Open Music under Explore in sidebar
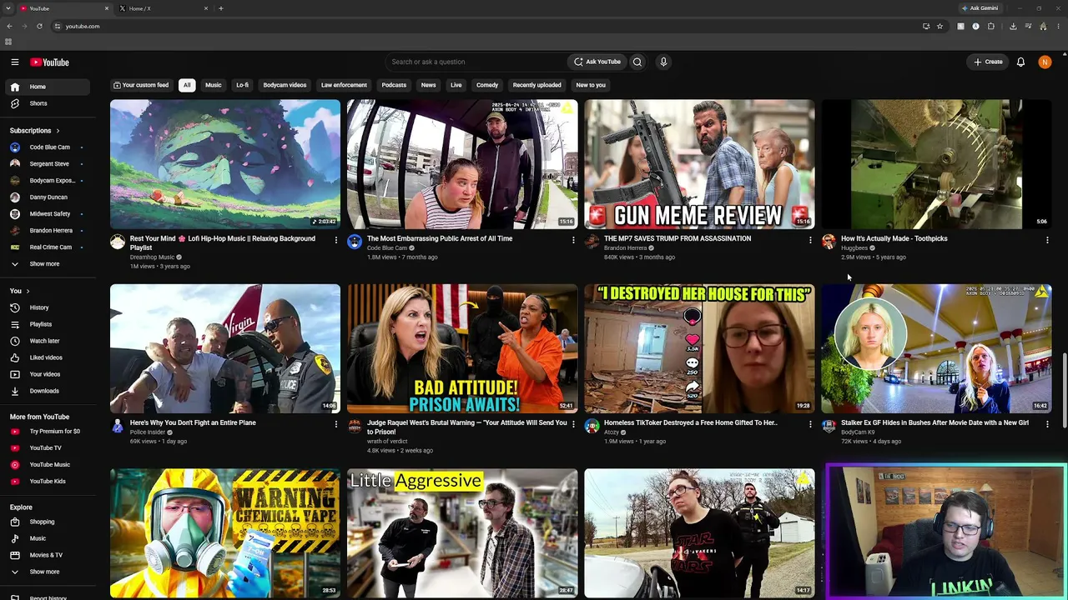This screenshot has height=600, width=1068. point(47,538)
